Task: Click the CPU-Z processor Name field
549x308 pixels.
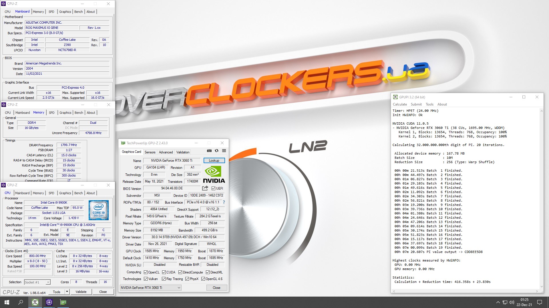Action: 54,202
